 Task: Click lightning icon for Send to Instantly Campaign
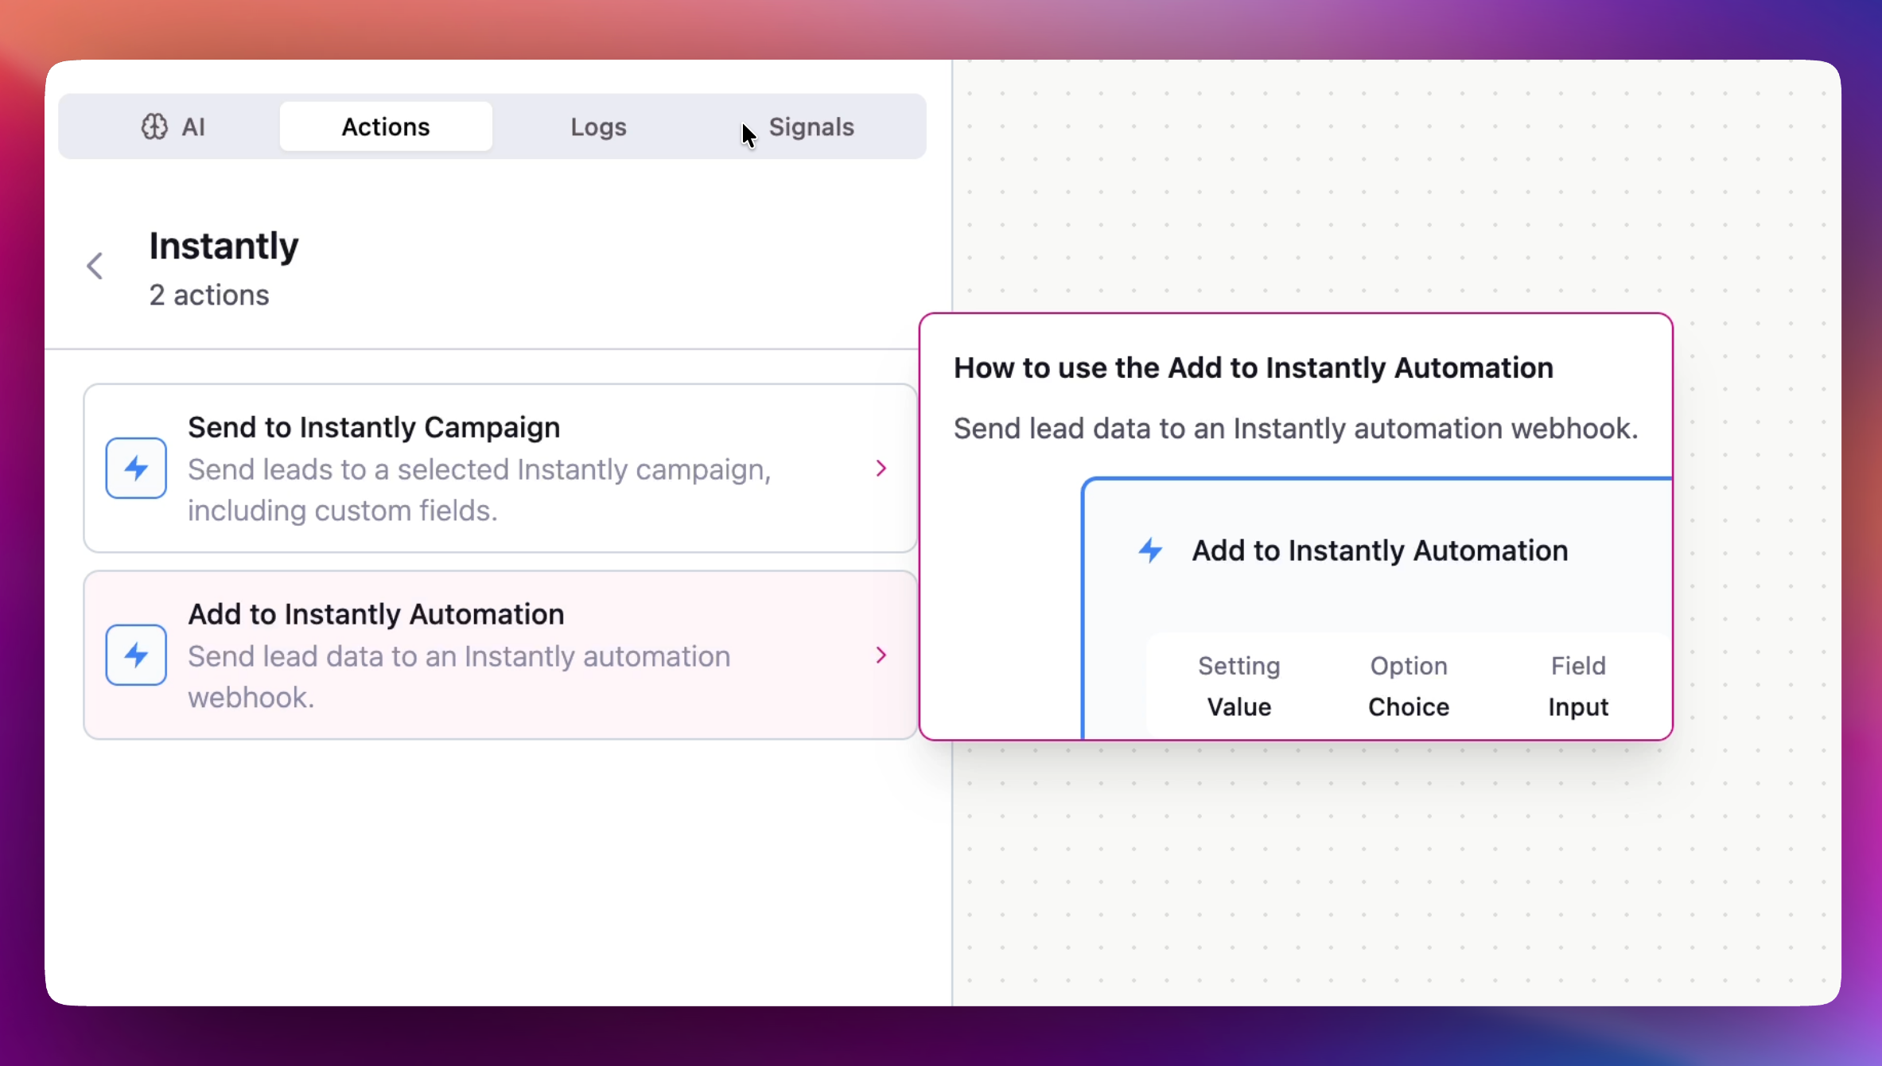click(x=136, y=468)
